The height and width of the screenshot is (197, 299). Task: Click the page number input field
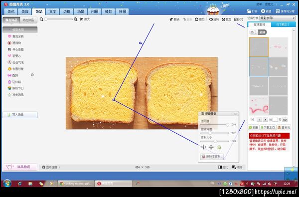point(275,120)
